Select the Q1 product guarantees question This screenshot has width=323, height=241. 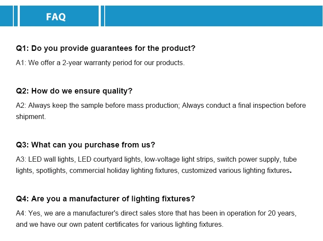[x=106, y=48]
